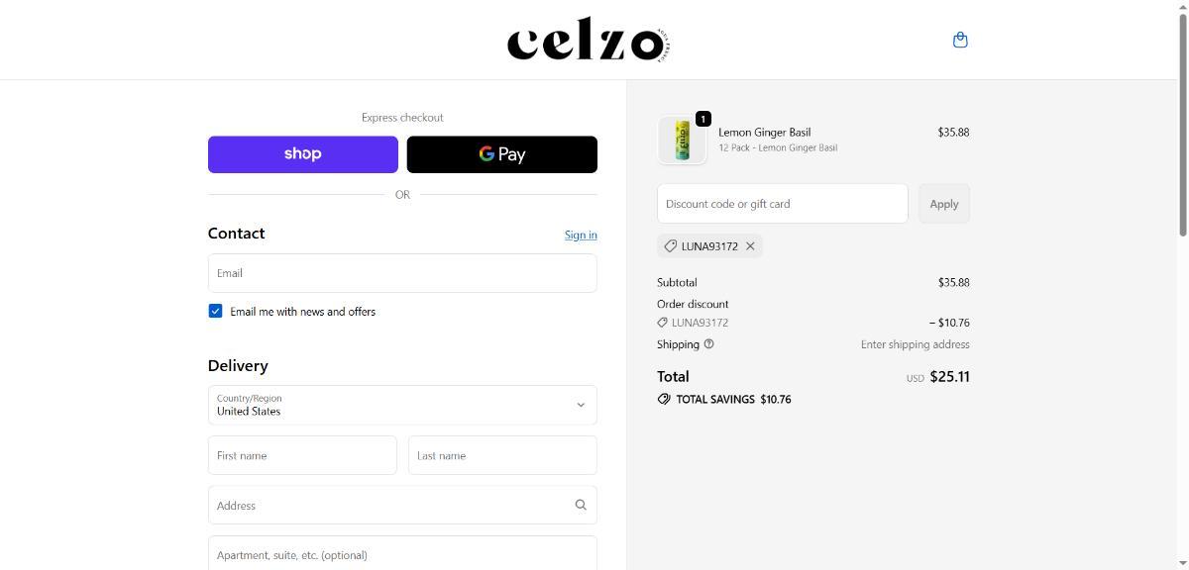Open the shopping bag cart icon
The height and width of the screenshot is (570, 1189).
pos(959,41)
